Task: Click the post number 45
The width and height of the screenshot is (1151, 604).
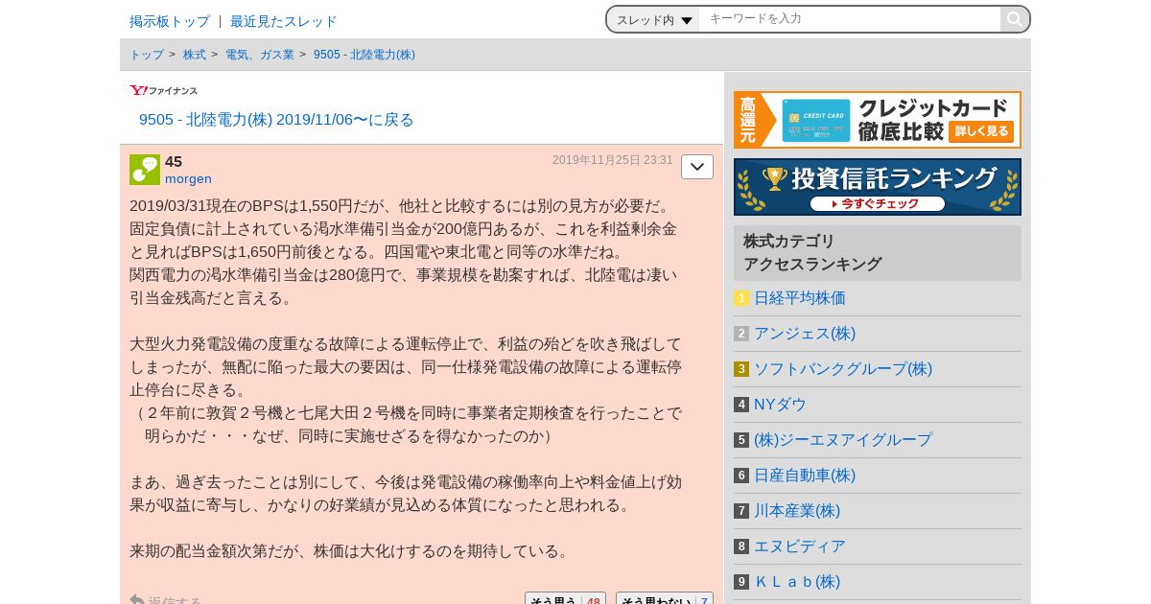Action: (174, 161)
